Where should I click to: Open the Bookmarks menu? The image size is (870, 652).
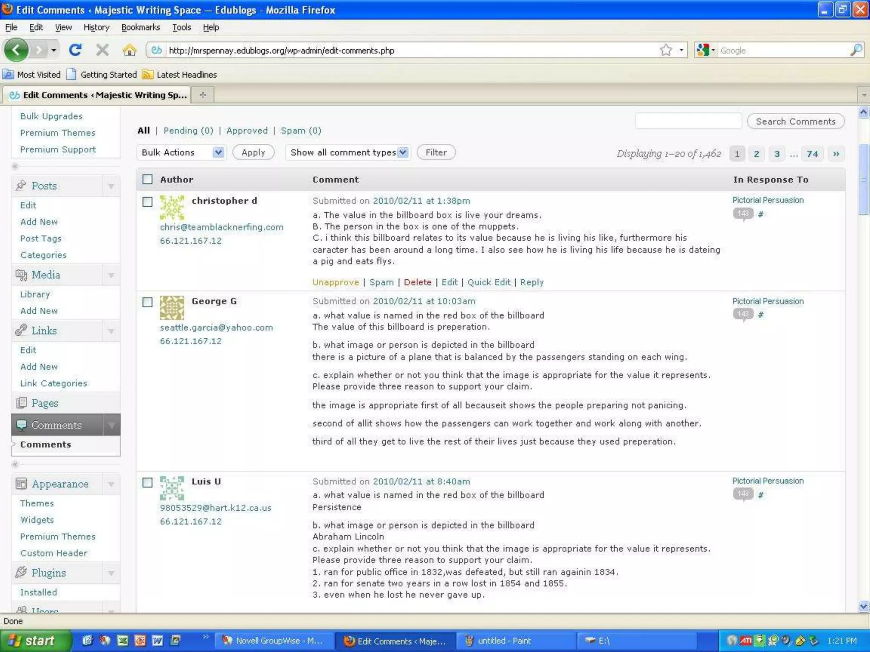(140, 27)
